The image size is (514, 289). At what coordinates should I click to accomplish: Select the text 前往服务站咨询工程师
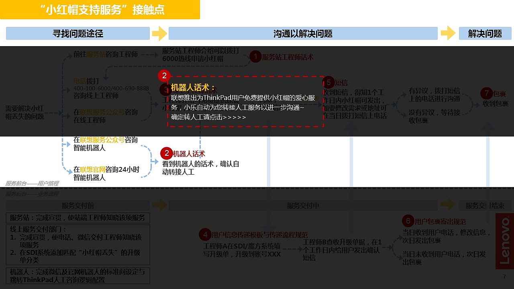point(106,54)
